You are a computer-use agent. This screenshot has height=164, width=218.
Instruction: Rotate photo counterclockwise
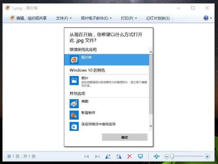click(108, 156)
